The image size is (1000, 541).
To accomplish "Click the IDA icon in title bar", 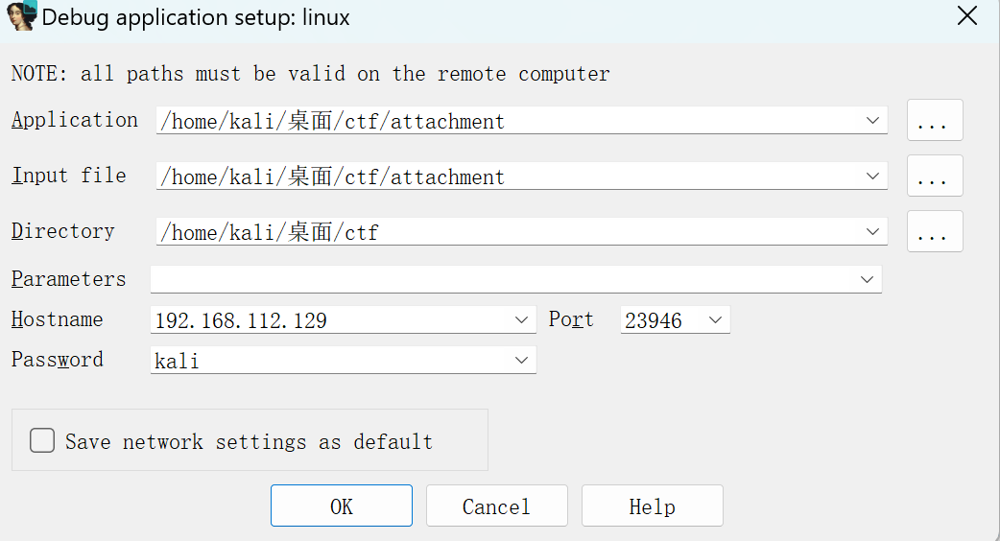I will pos(21,16).
